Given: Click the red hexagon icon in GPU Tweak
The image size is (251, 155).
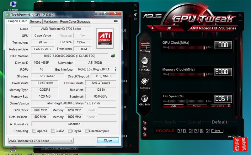Looking at the screenshot, I should click(145, 129).
